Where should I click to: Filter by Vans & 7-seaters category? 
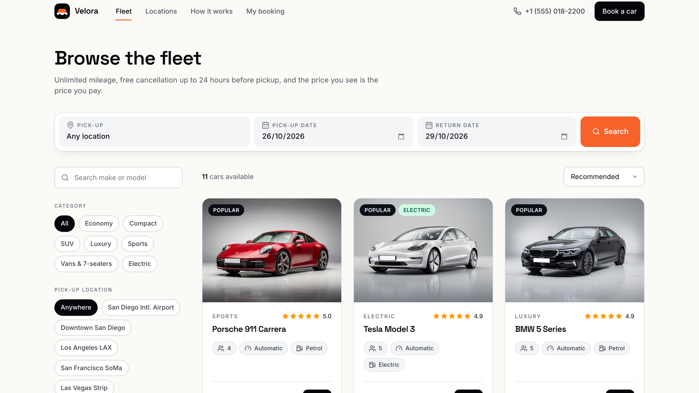(86, 264)
